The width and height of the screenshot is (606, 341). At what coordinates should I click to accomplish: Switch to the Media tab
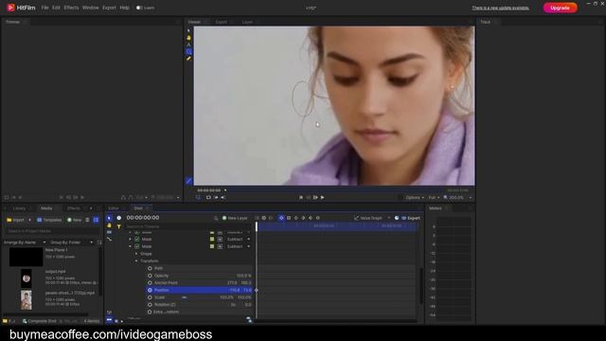click(46, 208)
